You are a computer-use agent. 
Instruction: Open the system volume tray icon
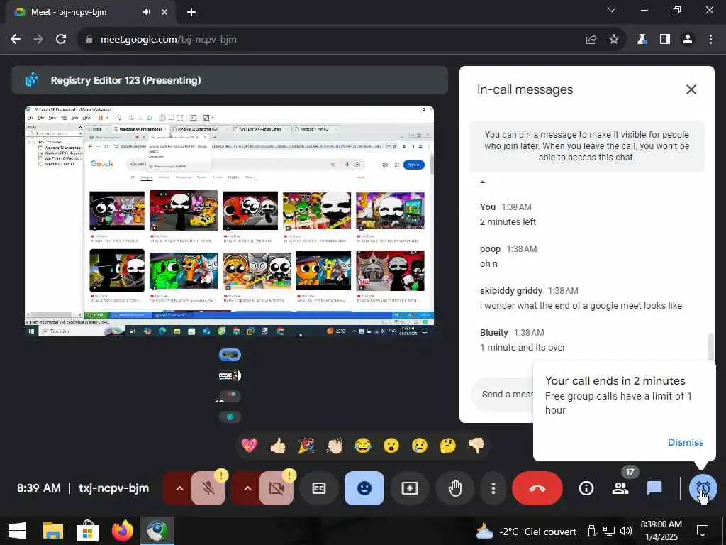click(626, 531)
